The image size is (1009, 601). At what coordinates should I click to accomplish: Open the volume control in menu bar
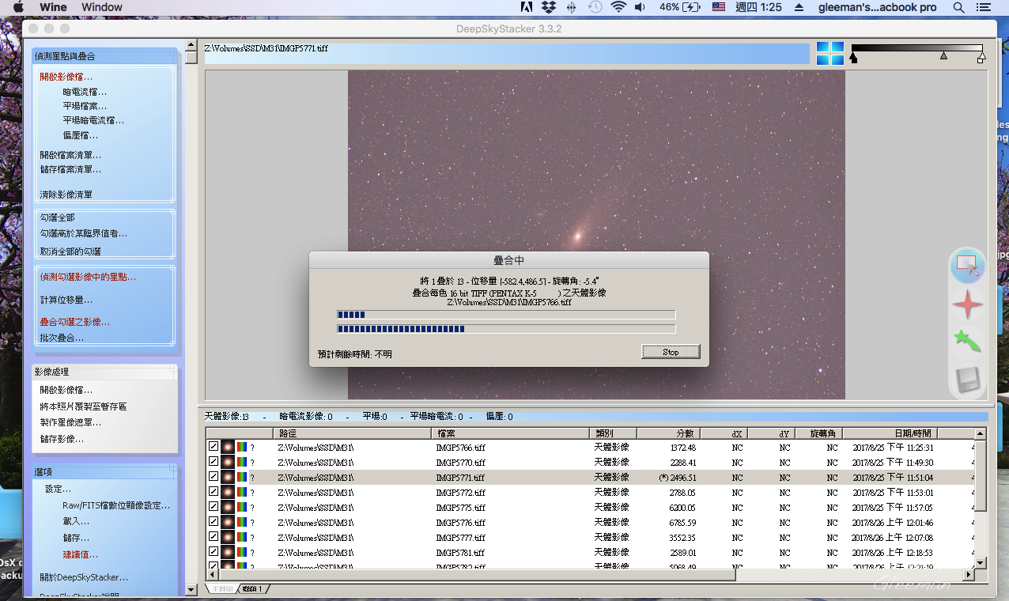[x=640, y=7]
